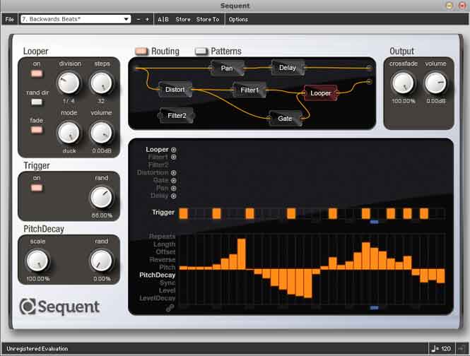Toggle the Looper rand dir switch
470x356 pixels.
(37, 102)
